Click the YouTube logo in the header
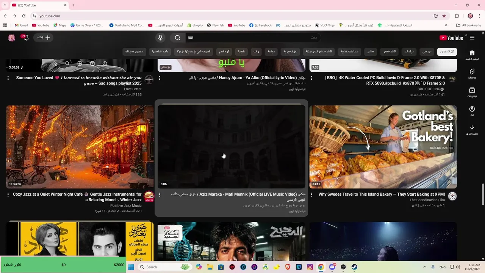The image size is (485, 273). pos(451,38)
